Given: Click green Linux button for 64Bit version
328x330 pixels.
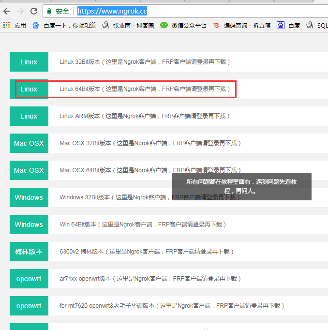Looking at the screenshot, I should (29, 89).
